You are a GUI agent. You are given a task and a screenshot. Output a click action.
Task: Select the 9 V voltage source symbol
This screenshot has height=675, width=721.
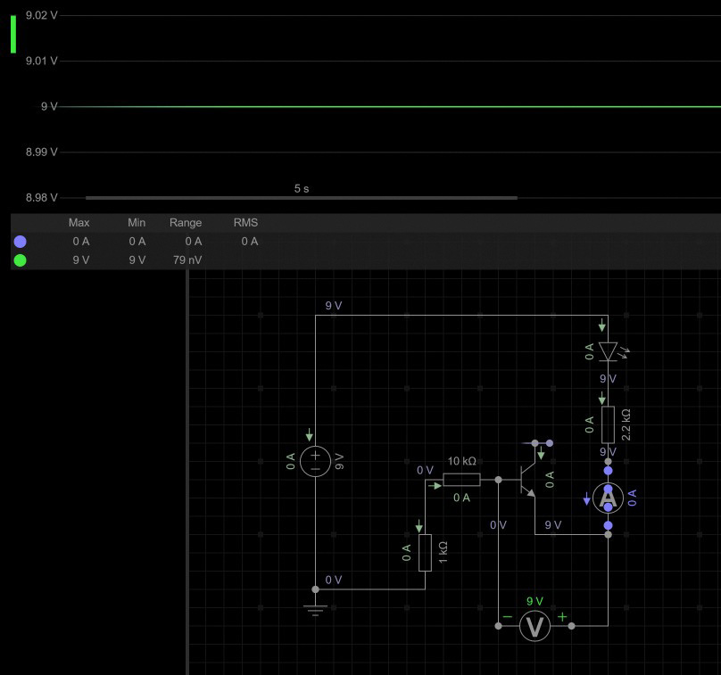[x=315, y=461]
